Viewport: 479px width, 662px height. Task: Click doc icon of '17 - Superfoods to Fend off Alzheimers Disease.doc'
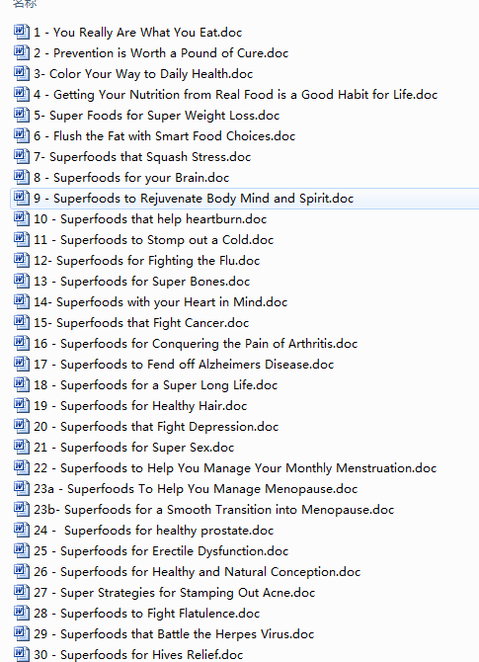click(22, 364)
